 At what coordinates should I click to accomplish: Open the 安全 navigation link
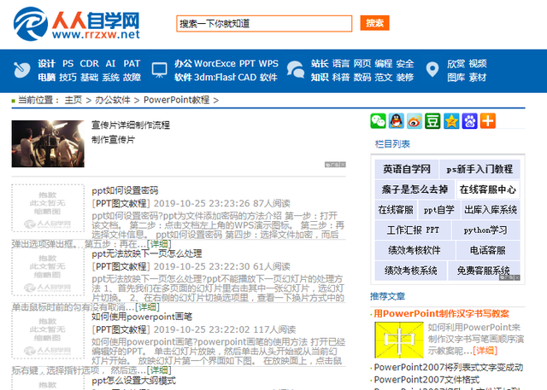[405, 64]
